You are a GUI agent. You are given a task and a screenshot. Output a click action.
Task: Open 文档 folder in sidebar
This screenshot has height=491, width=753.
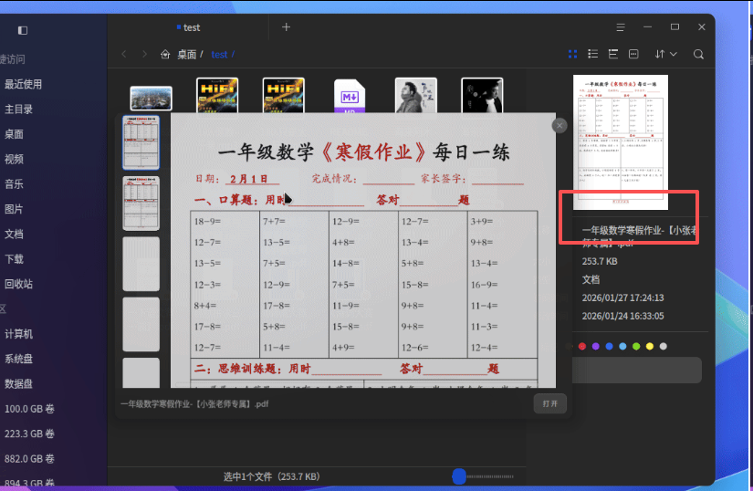click(x=14, y=234)
